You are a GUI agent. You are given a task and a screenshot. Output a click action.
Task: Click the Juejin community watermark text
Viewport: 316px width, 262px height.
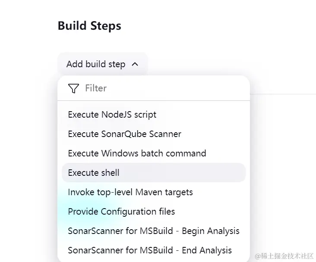coord(284,256)
